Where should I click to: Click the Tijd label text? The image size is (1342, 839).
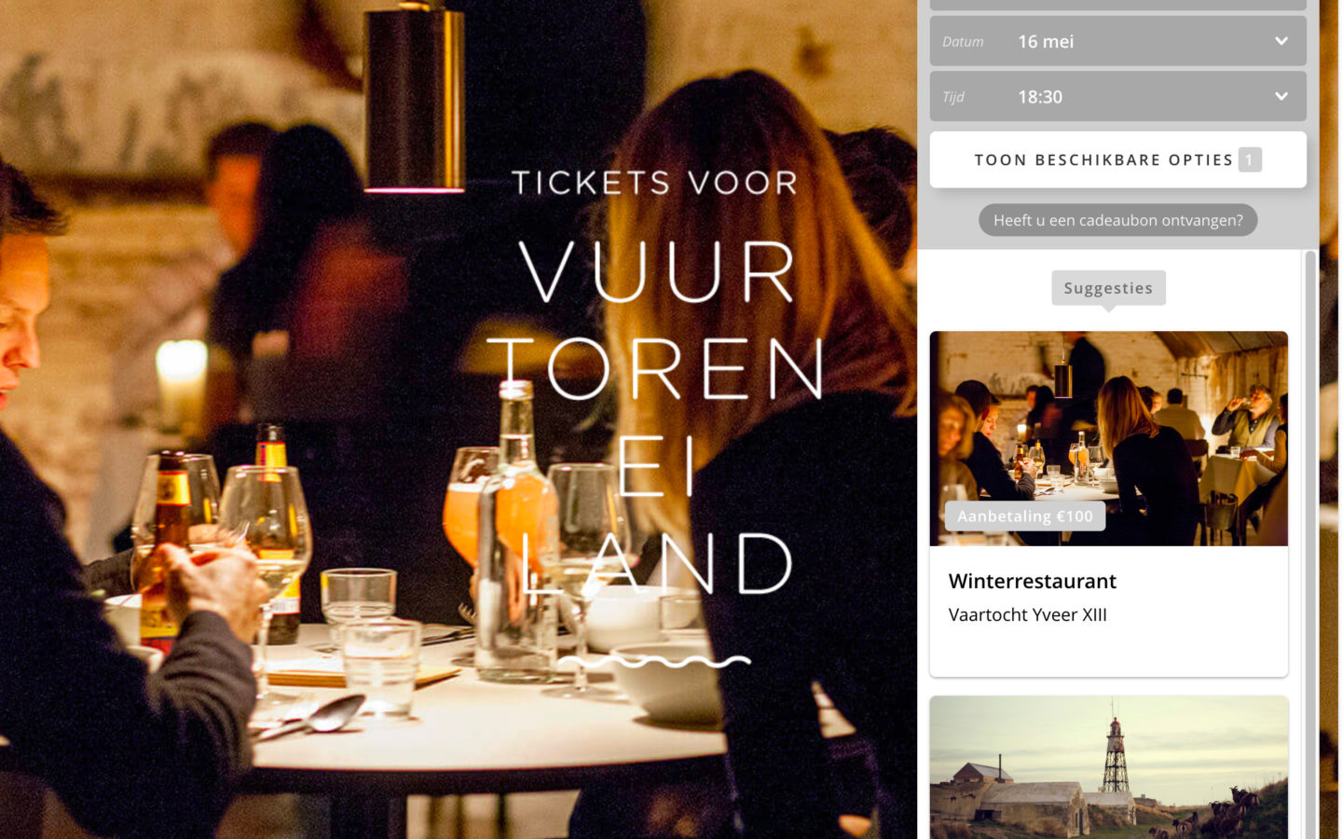953,97
